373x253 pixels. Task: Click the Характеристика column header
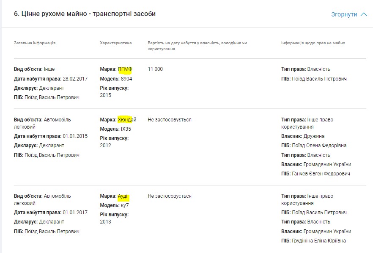[x=115, y=43]
